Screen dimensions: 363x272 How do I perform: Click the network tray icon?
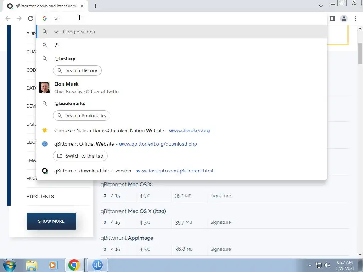(x=319, y=265)
